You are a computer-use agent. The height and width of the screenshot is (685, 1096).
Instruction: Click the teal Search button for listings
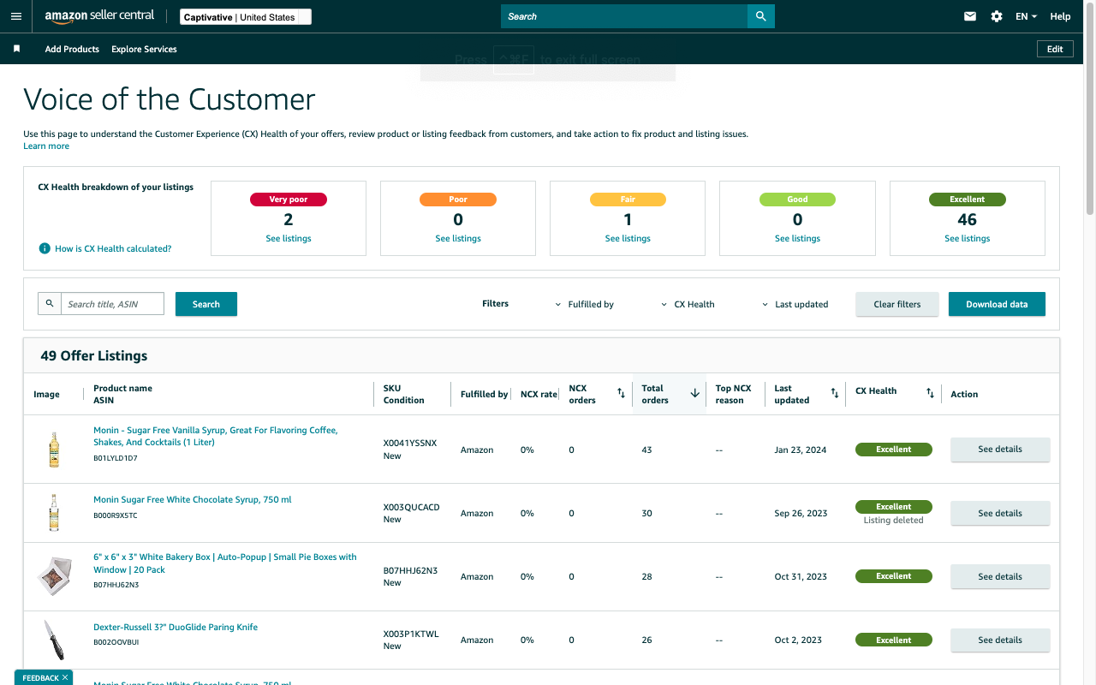tap(206, 304)
